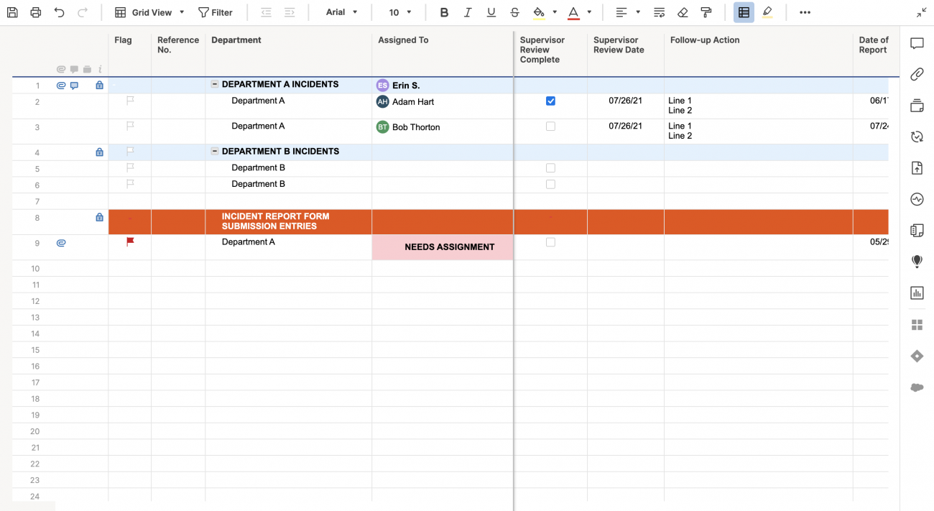Viewport: 934px width, 511px height.
Task: Check Supervisor Review Complete for Bob Thorton
Action: point(550,126)
